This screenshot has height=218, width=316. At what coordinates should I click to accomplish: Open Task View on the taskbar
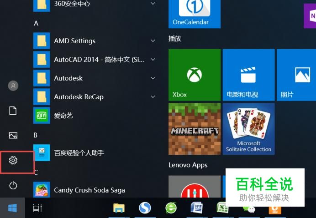click(37, 208)
